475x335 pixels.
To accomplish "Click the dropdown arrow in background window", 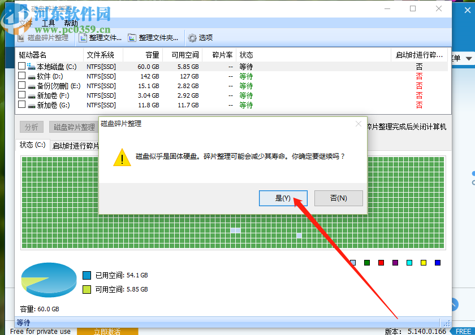I will click(469, 58).
